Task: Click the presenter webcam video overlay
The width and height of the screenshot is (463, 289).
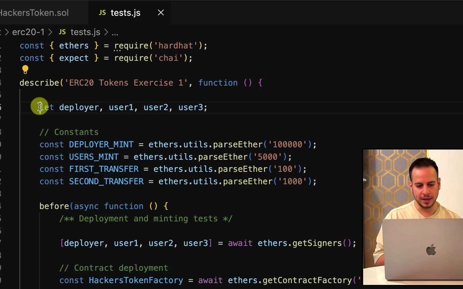Action: [413, 217]
